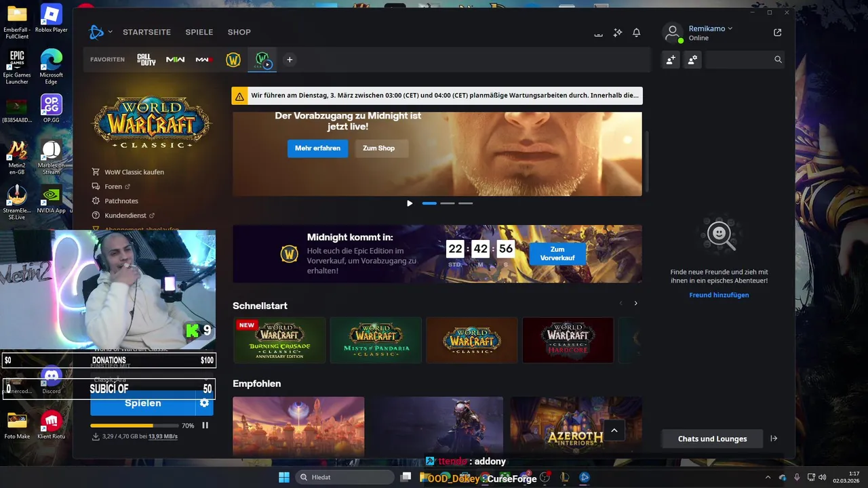Open Klient Riotu desktop icon

click(52, 425)
